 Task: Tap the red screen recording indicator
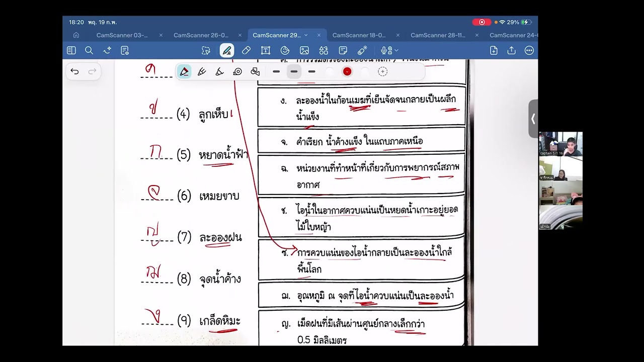point(481,22)
